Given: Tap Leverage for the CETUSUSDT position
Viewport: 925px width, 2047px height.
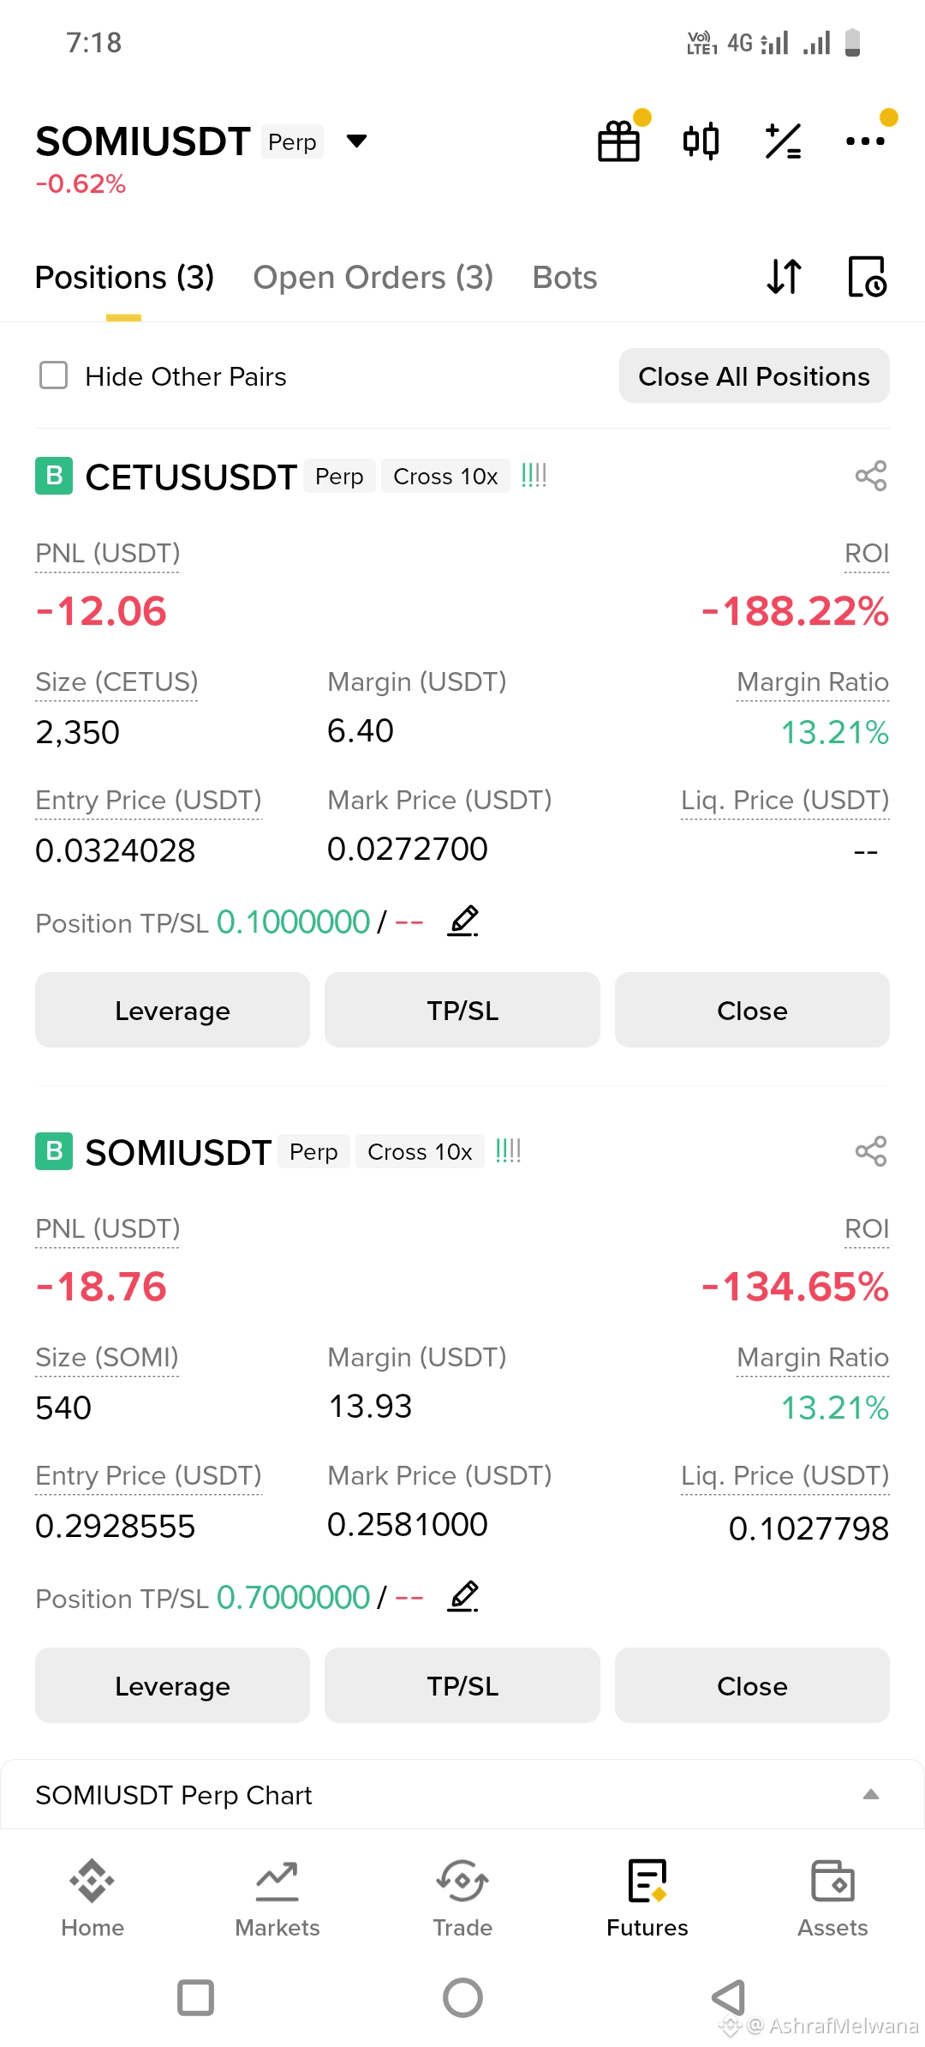Looking at the screenshot, I should [x=172, y=1010].
